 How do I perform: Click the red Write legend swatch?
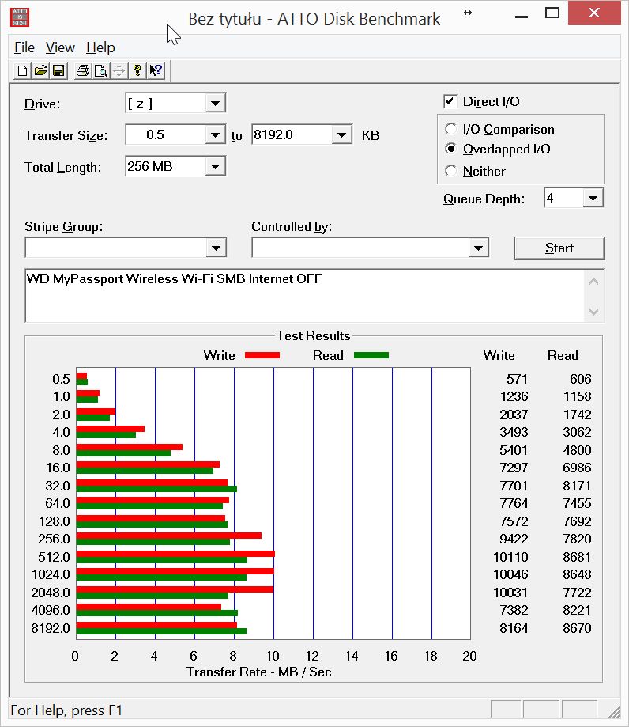click(x=262, y=355)
